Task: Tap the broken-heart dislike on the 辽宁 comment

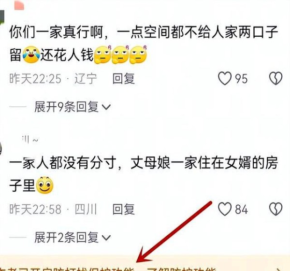Action: [275, 78]
